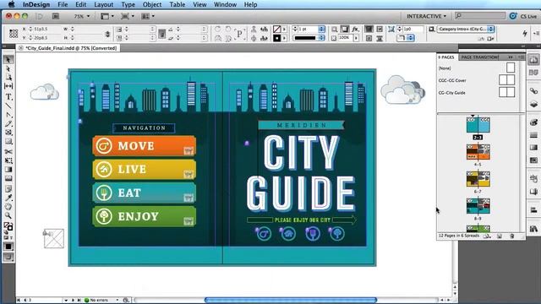Image resolution: width=541 pixels, height=304 pixels.
Task: Select the Eyedropper tool
Action: coord(8,198)
